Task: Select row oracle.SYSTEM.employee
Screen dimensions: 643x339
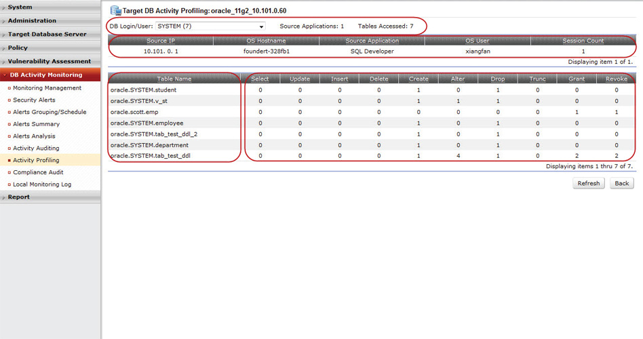Action: [x=372, y=123]
